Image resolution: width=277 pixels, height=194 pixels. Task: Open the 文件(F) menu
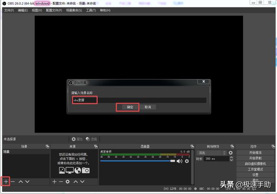pos(9,10)
